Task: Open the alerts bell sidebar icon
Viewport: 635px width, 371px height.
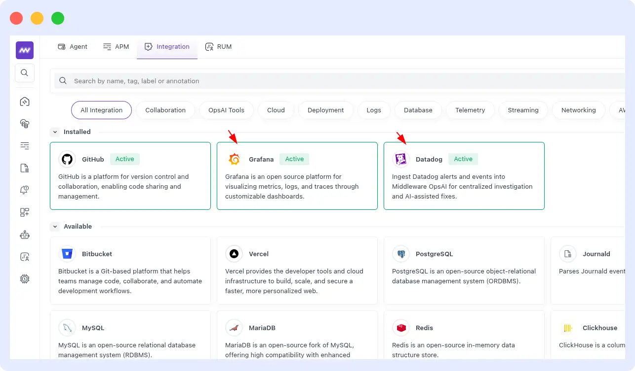Action: [25, 190]
